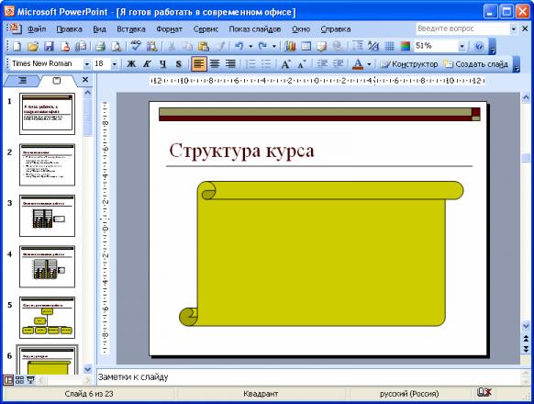Click the 'Введите вопрос' help search box
The width and height of the screenshot is (534, 404).
coord(462,29)
